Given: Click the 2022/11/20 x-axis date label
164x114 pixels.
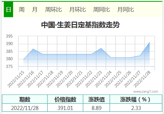Looking at the screenshot, I should click(64, 79).
